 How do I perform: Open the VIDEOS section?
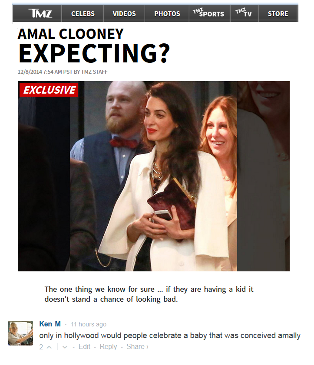(124, 14)
